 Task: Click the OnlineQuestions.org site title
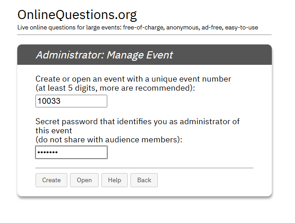77,15
